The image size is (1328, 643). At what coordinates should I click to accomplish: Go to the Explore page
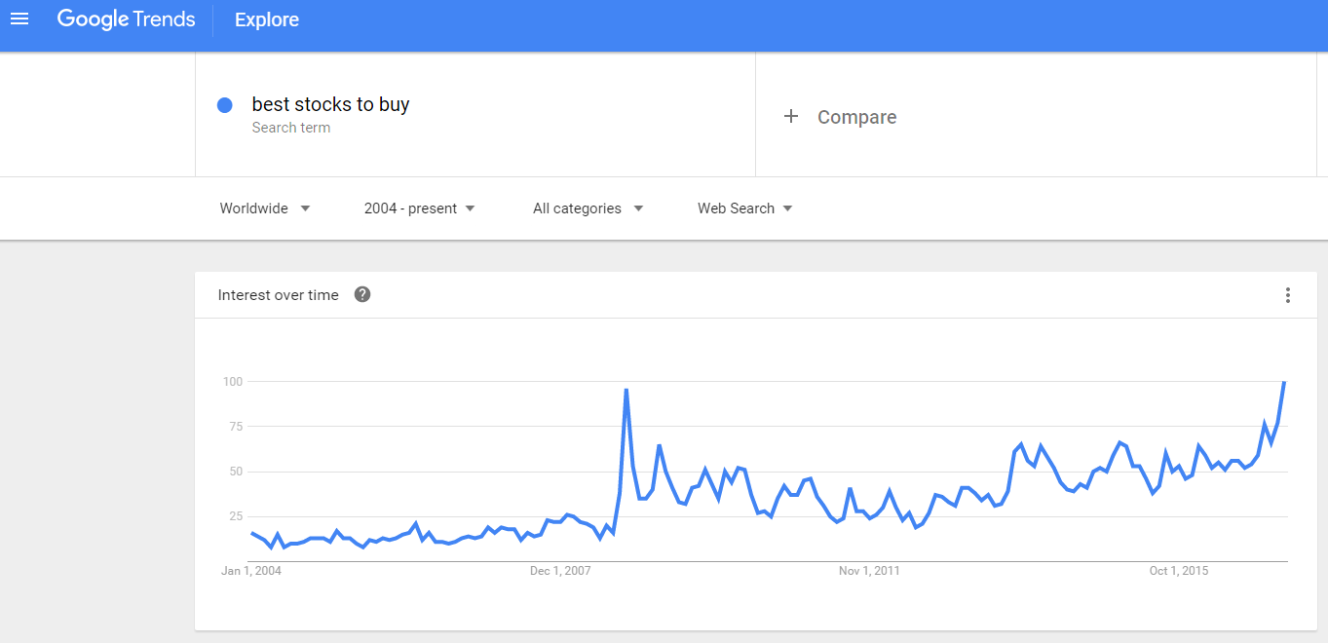pyautogui.click(x=267, y=19)
